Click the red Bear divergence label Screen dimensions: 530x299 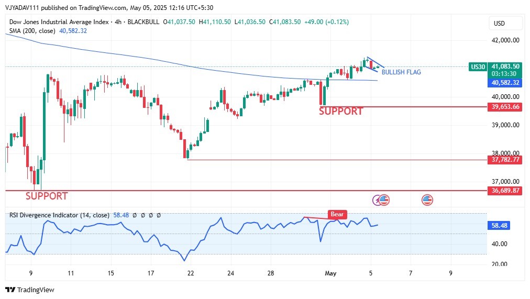tap(338, 214)
